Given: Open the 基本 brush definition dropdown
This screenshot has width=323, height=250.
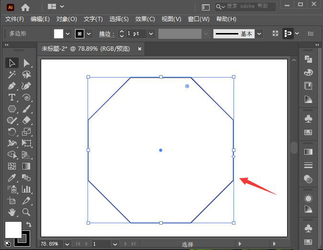Looking at the screenshot, I should coord(259,34).
